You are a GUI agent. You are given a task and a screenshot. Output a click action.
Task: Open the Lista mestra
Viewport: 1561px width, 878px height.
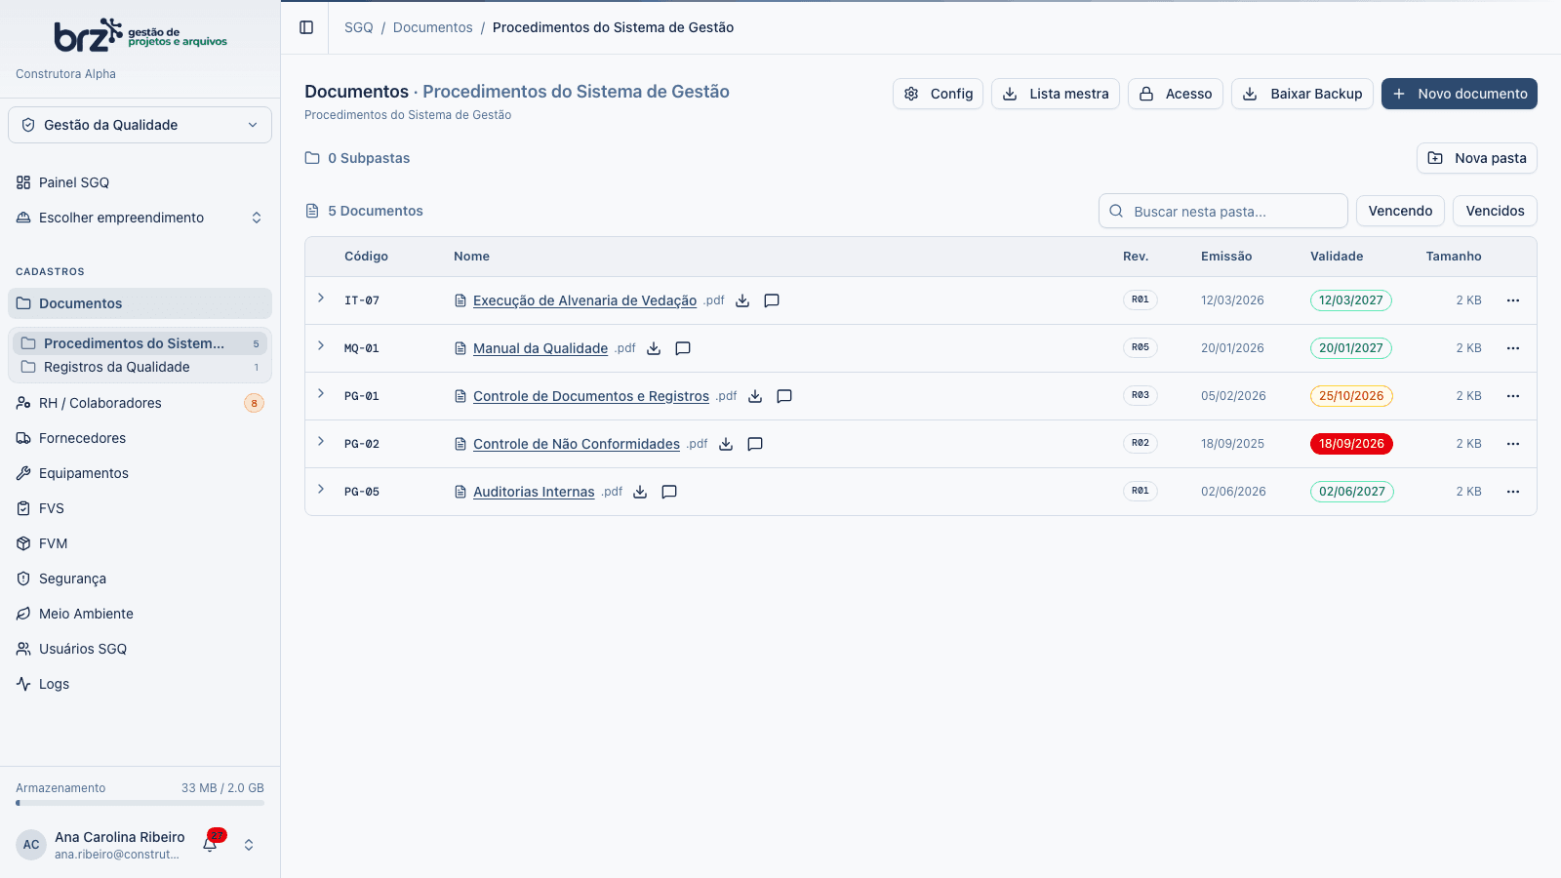coord(1056,94)
